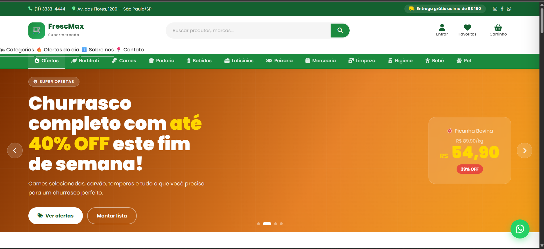The height and width of the screenshot is (249, 544).
Task: Click the '39% OFF' red badge
Action: 470,169
